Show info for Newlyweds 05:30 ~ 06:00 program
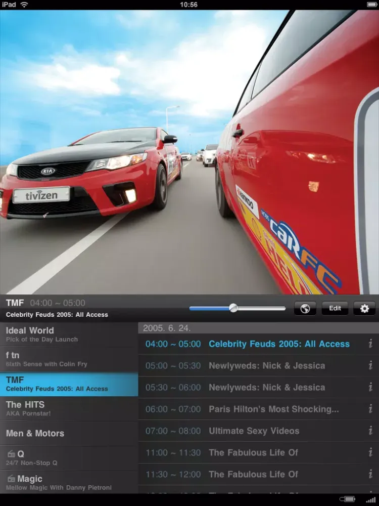379x506 pixels. point(370,388)
